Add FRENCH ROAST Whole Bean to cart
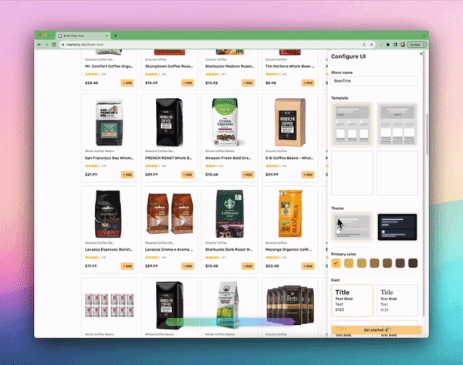Screen dimensions: 463x365 tap(188, 174)
